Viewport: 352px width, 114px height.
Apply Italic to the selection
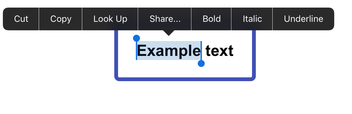[252, 19]
